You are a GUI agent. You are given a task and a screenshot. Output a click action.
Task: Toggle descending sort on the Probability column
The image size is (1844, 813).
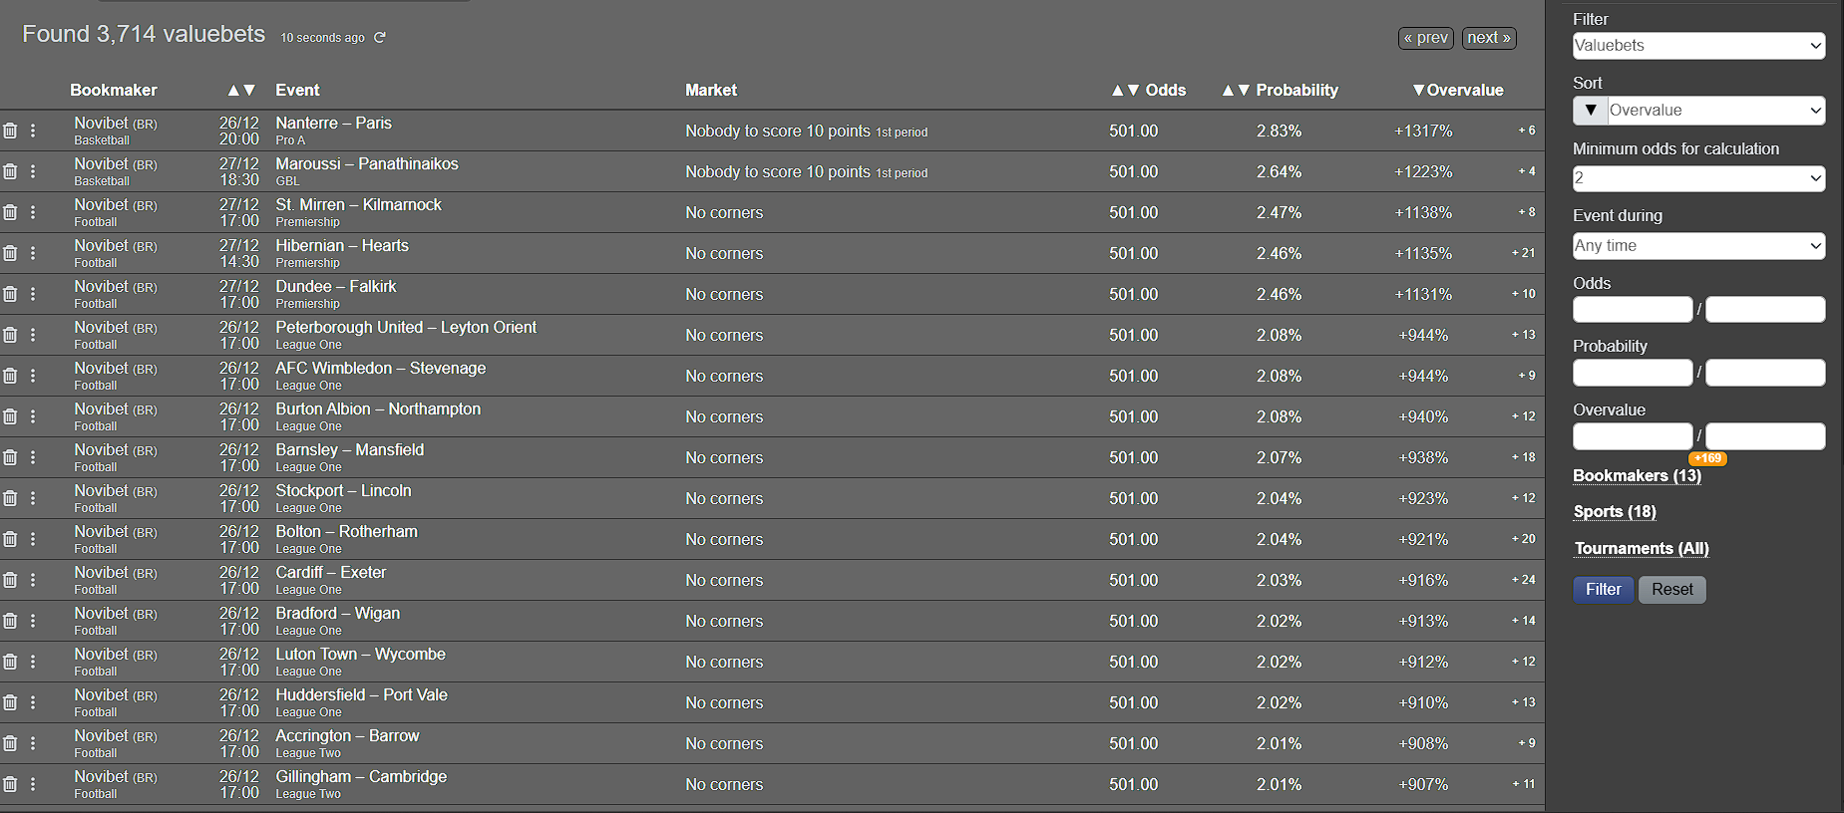(x=1244, y=90)
